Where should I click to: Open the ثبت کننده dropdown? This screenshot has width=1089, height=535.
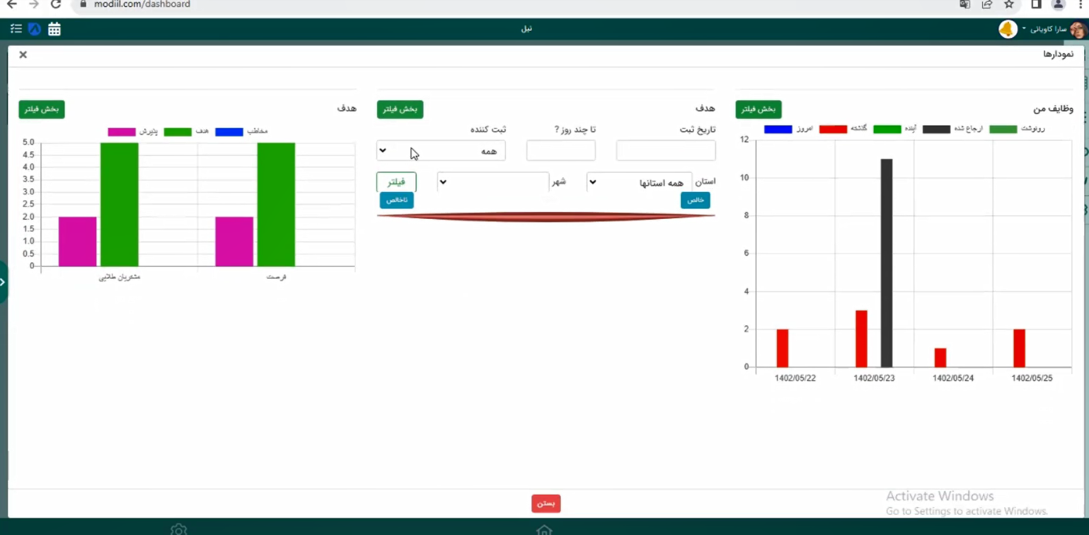coord(441,151)
